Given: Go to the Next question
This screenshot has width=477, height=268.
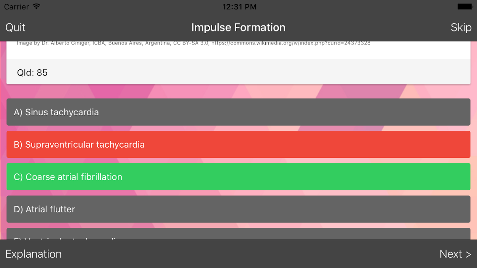Looking at the screenshot, I should 455,254.
